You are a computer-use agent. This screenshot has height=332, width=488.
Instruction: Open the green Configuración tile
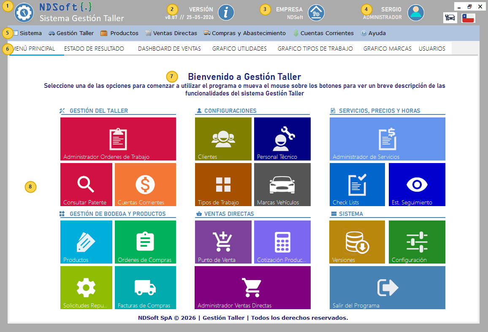coord(417,242)
